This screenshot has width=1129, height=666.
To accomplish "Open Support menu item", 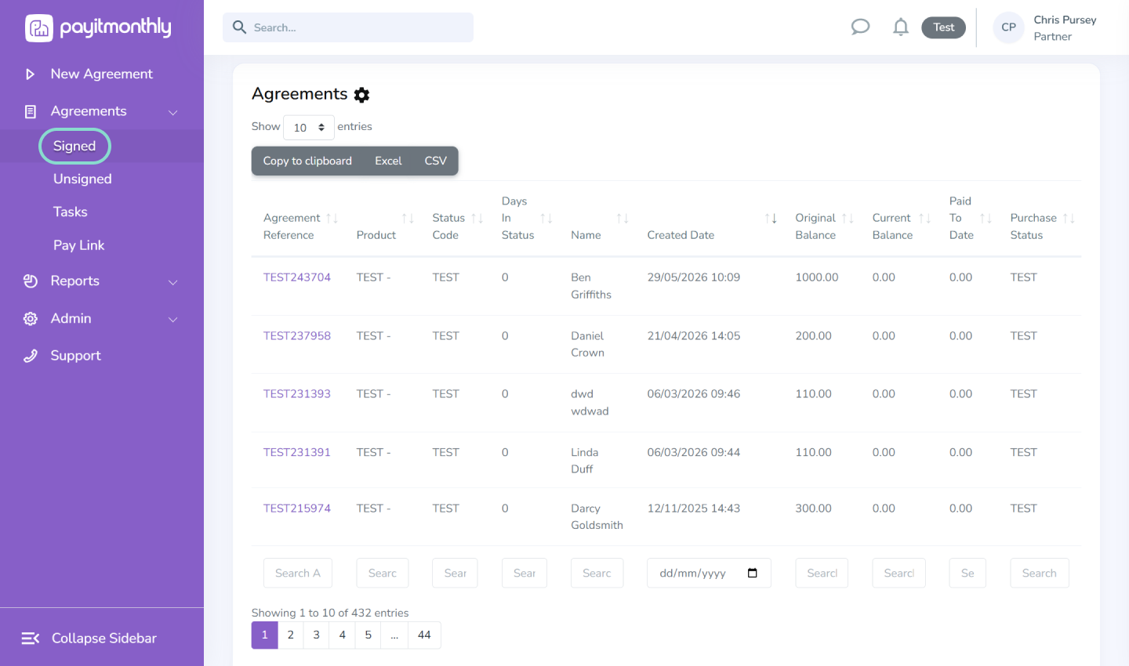I will tap(76, 356).
